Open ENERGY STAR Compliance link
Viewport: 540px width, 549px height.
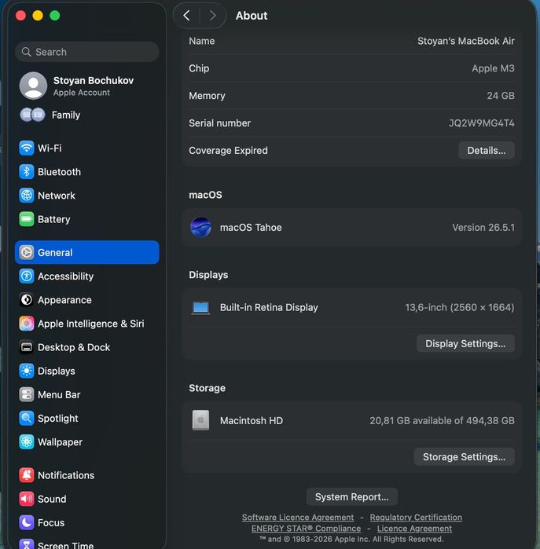[x=307, y=529]
